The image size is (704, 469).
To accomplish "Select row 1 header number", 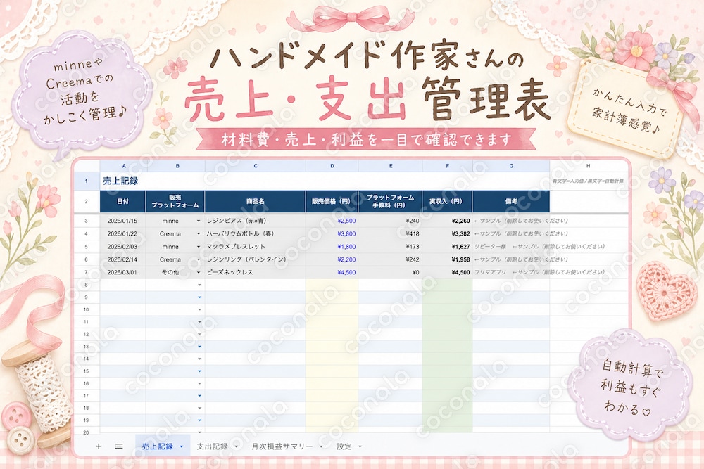I will 86,181.
